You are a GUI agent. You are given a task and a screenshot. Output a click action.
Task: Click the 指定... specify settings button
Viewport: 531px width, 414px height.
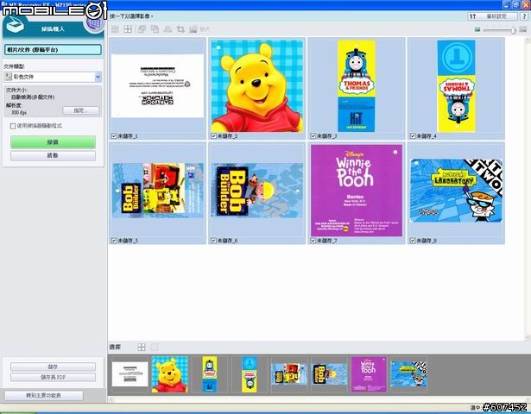(x=81, y=110)
